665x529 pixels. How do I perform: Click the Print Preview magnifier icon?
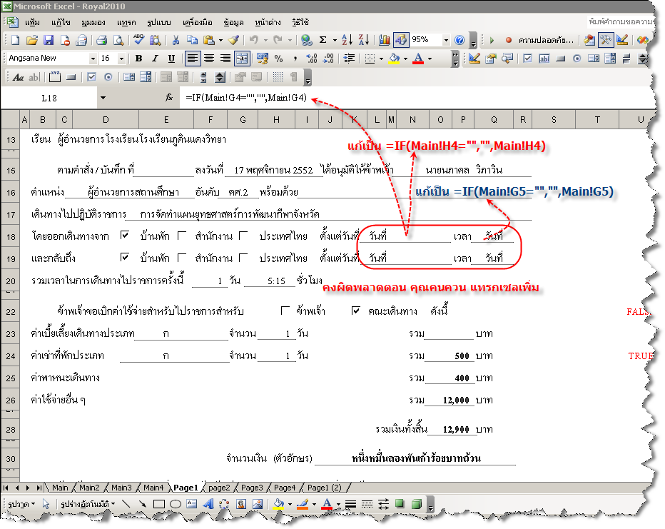[x=118, y=41]
